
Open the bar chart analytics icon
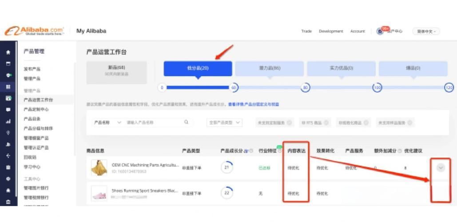click(8, 122)
